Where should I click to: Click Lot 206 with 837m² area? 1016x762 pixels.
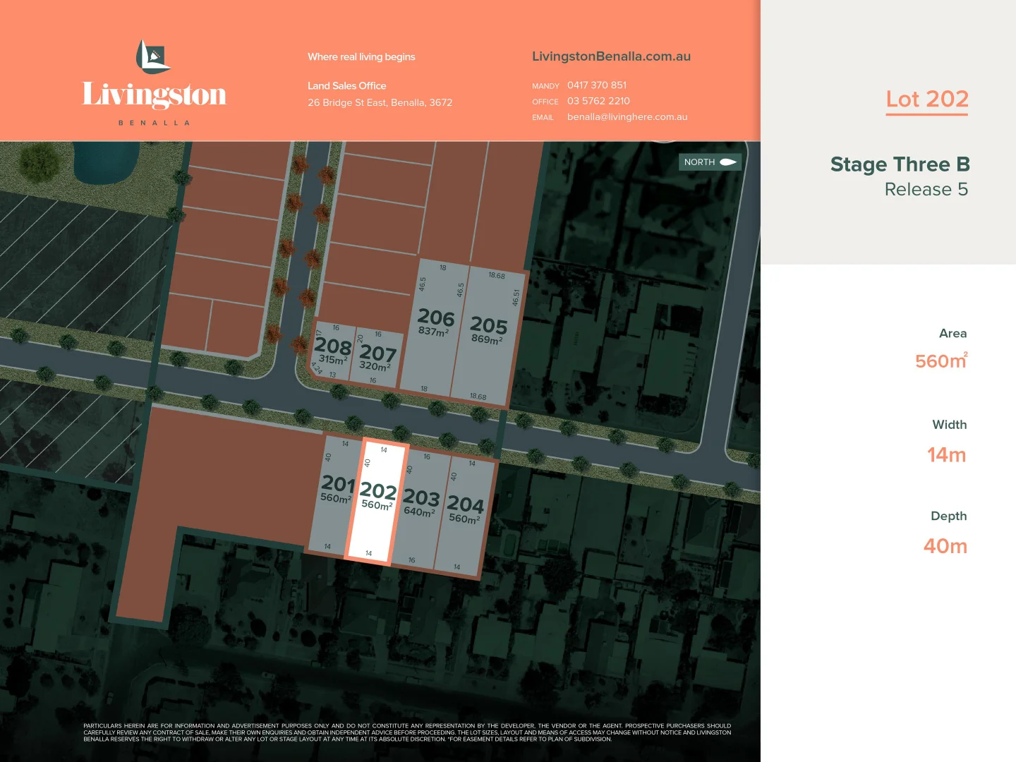coord(435,323)
